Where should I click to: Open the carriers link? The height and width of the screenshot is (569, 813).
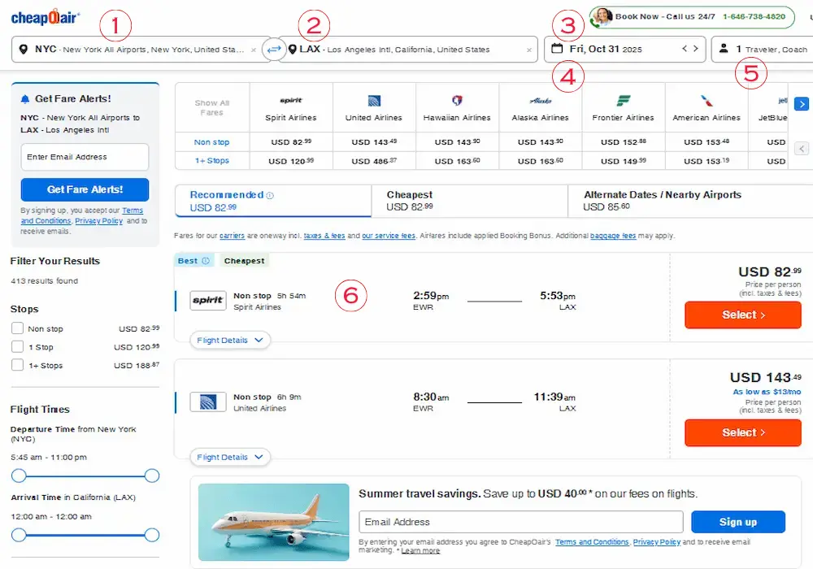[232, 236]
